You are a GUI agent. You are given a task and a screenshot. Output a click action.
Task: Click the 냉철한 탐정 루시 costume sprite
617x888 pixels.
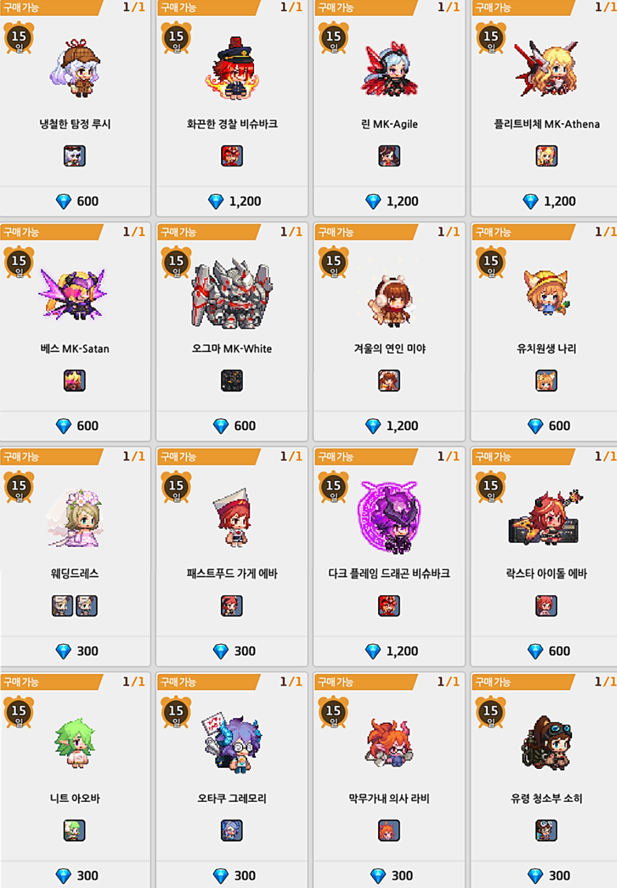(x=75, y=69)
